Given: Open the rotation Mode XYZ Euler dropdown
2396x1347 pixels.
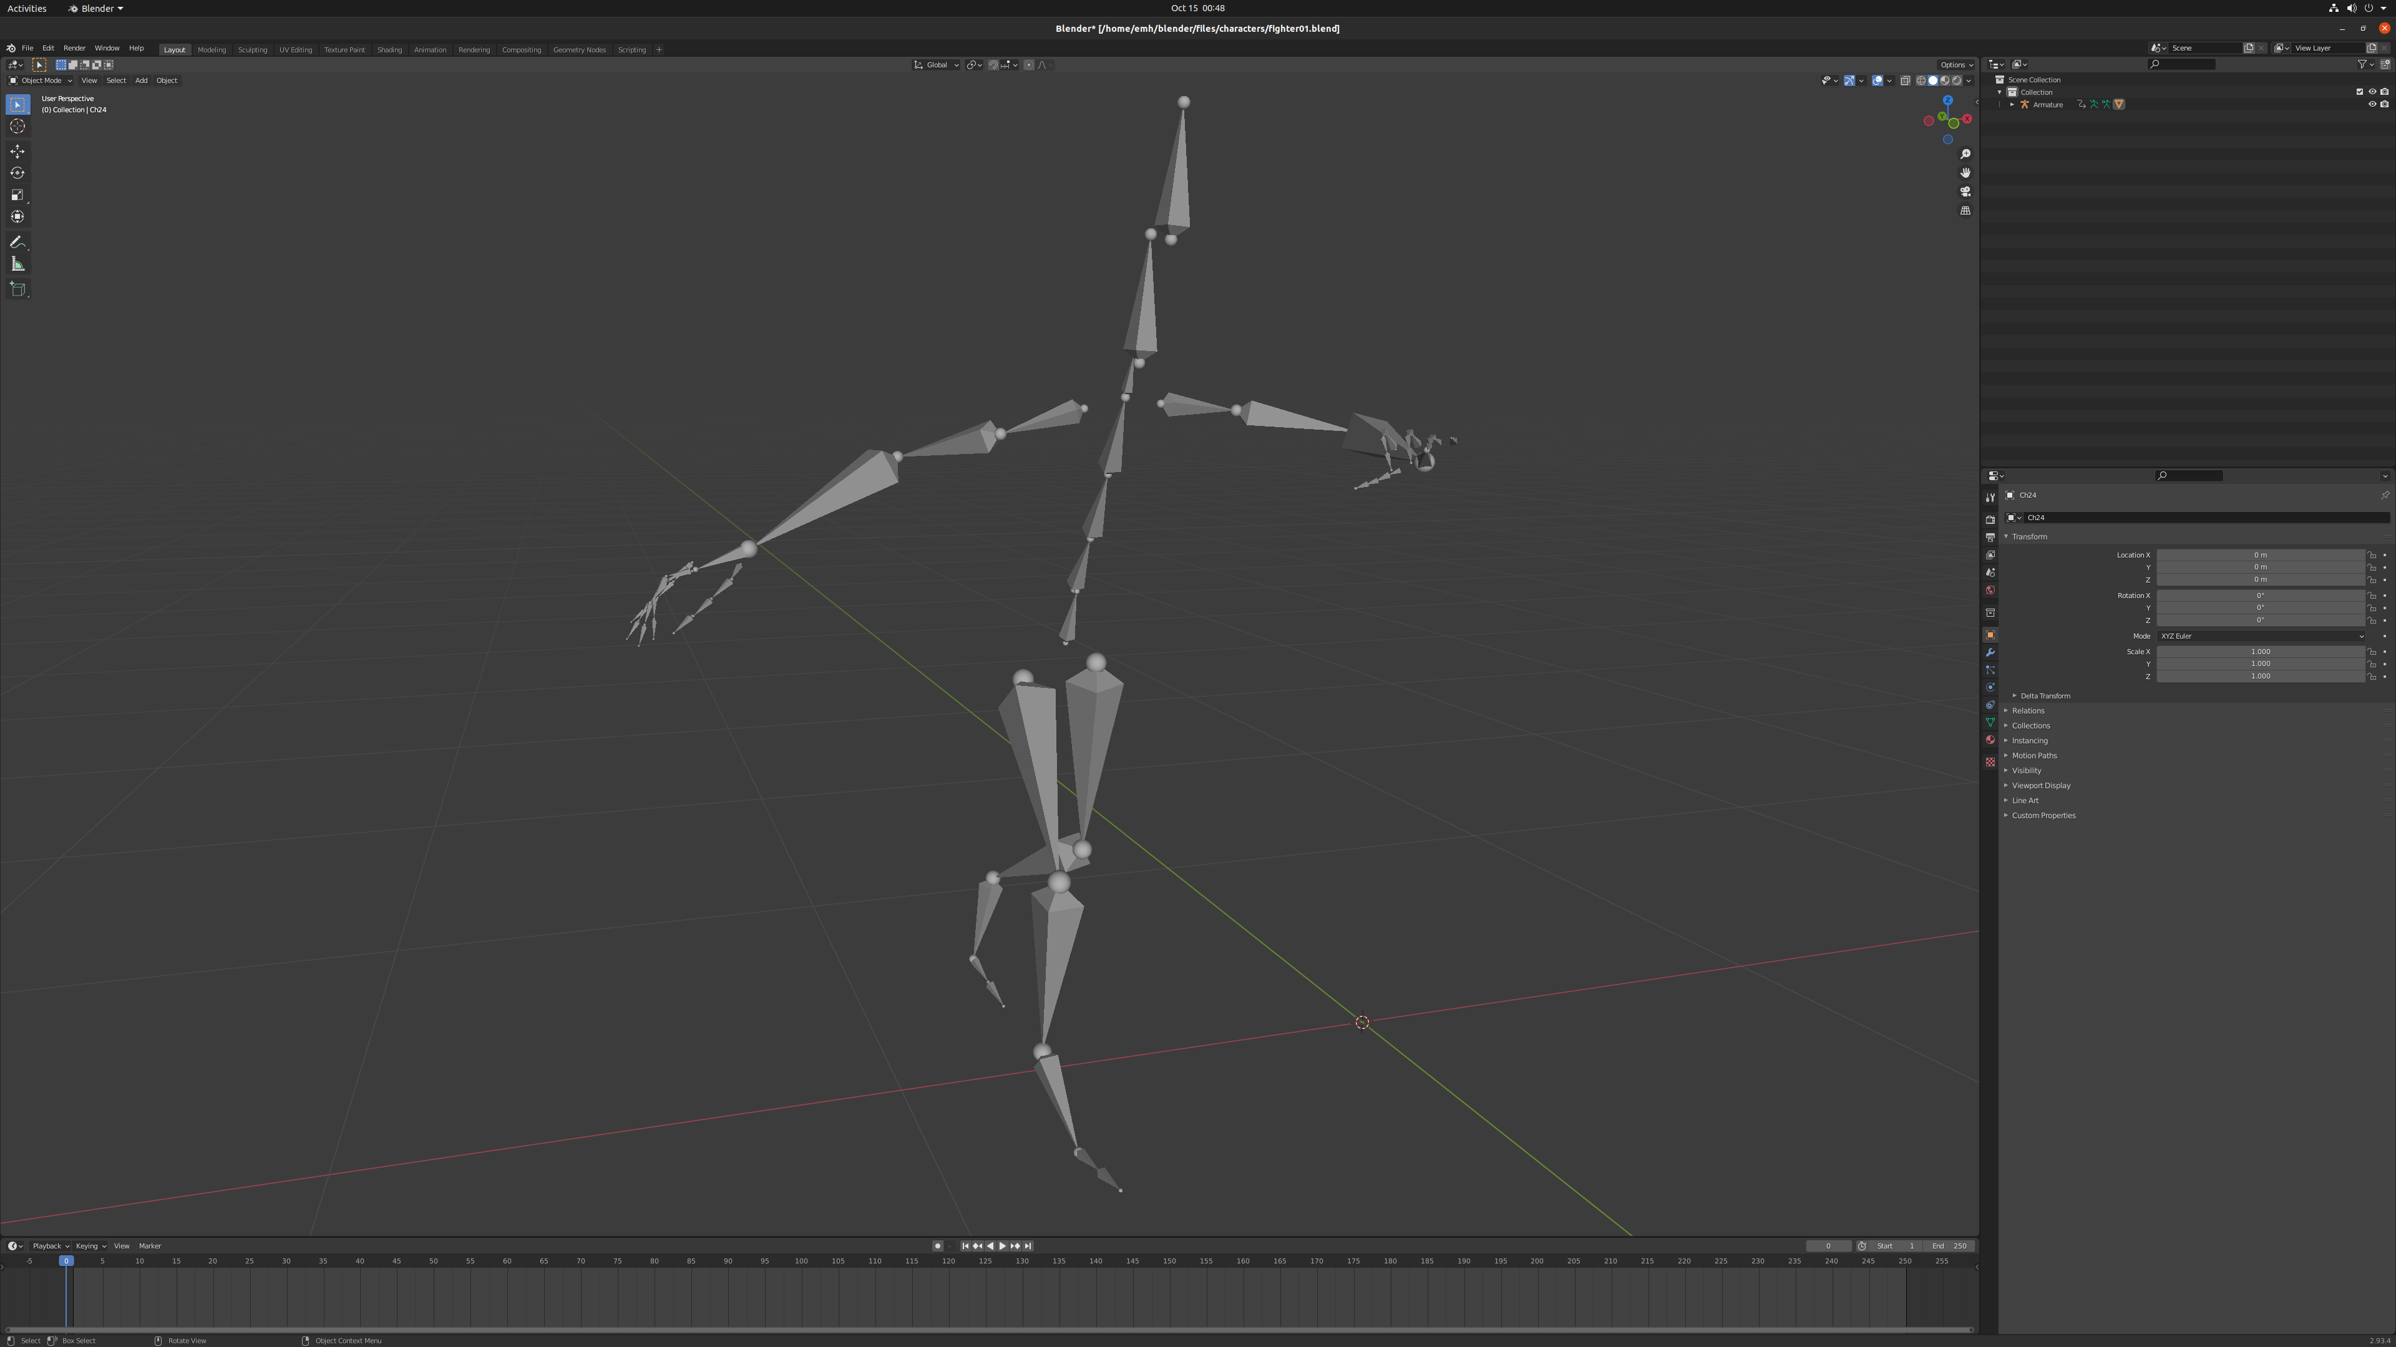Looking at the screenshot, I should pyautogui.click(x=2260, y=636).
